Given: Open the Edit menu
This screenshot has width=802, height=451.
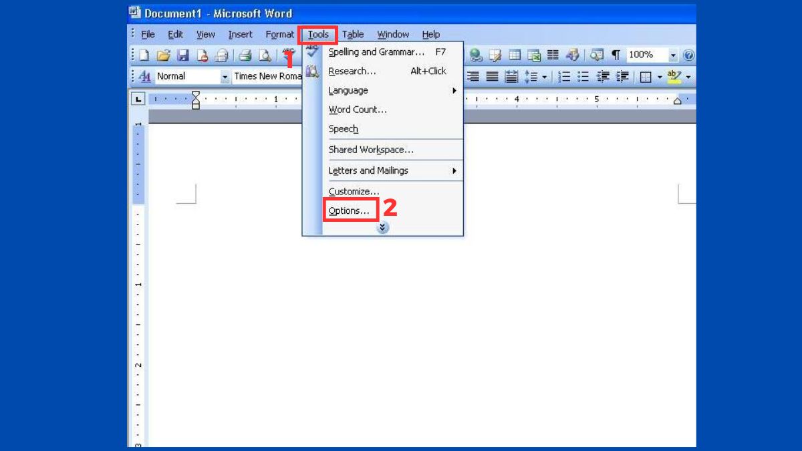Looking at the screenshot, I should coord(175,34).
